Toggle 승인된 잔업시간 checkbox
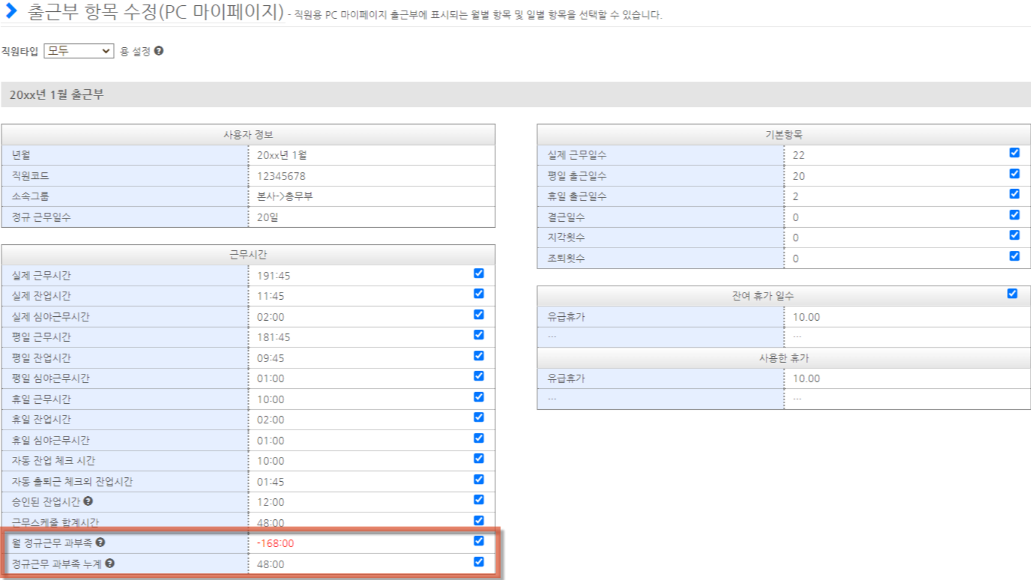 pos(478,500)
